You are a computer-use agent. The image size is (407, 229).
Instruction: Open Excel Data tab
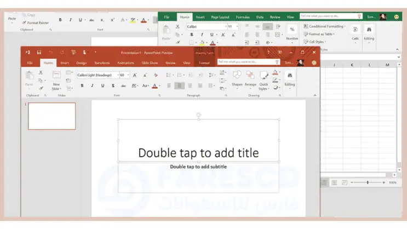tap(260, 17)
